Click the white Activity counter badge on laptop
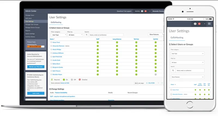The height and width of the screenshot is (116, 218). (142, 11)
